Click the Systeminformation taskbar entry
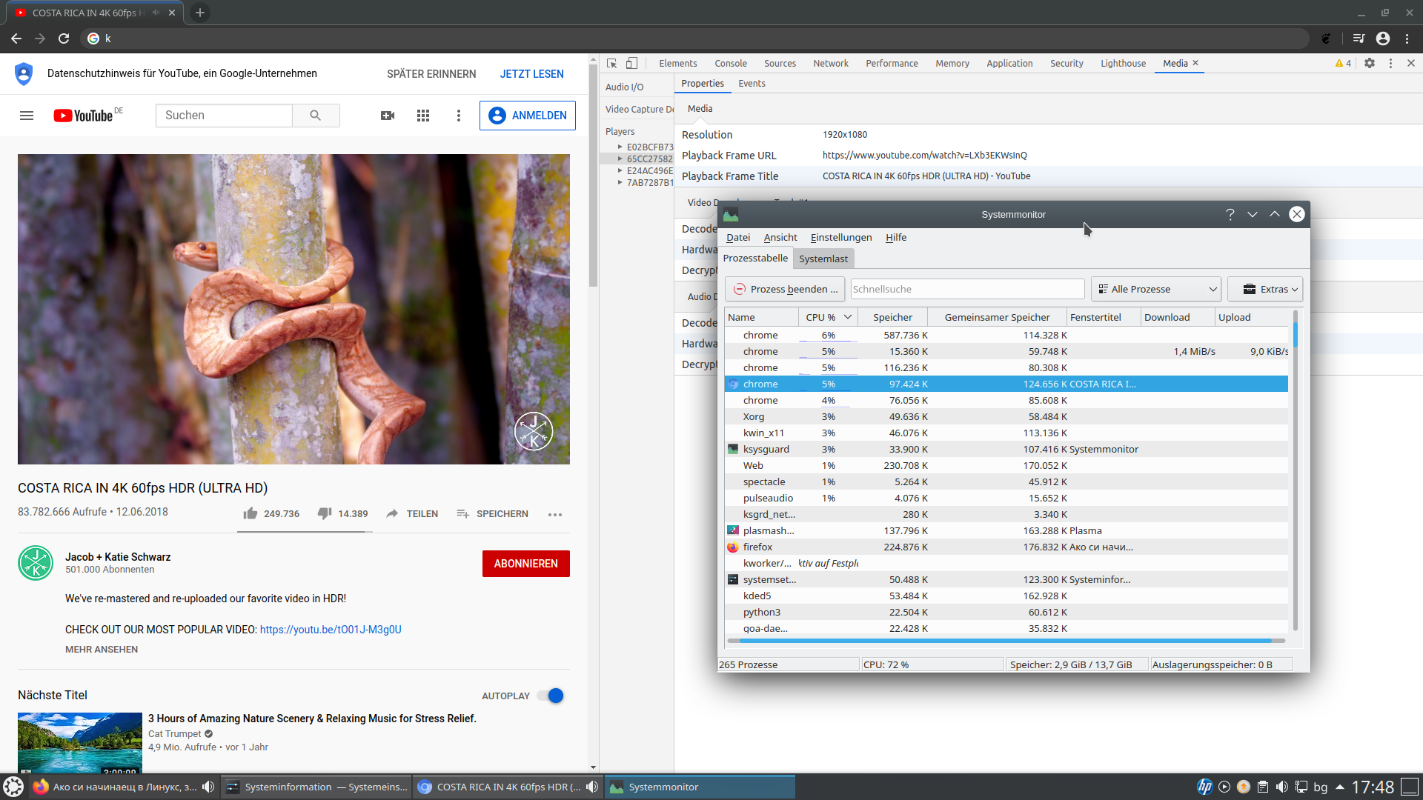The image size is (1423, 800). pos(316,787)
